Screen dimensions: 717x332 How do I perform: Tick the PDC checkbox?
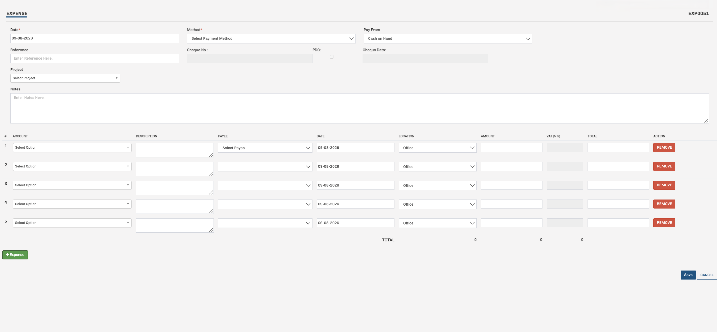(332, 57)
